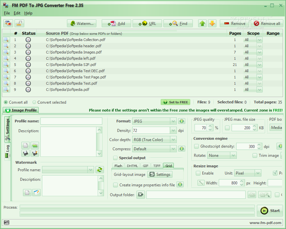286x229 pixels.
Task: Open Compress Default dropdown
Action: (173, 149)
